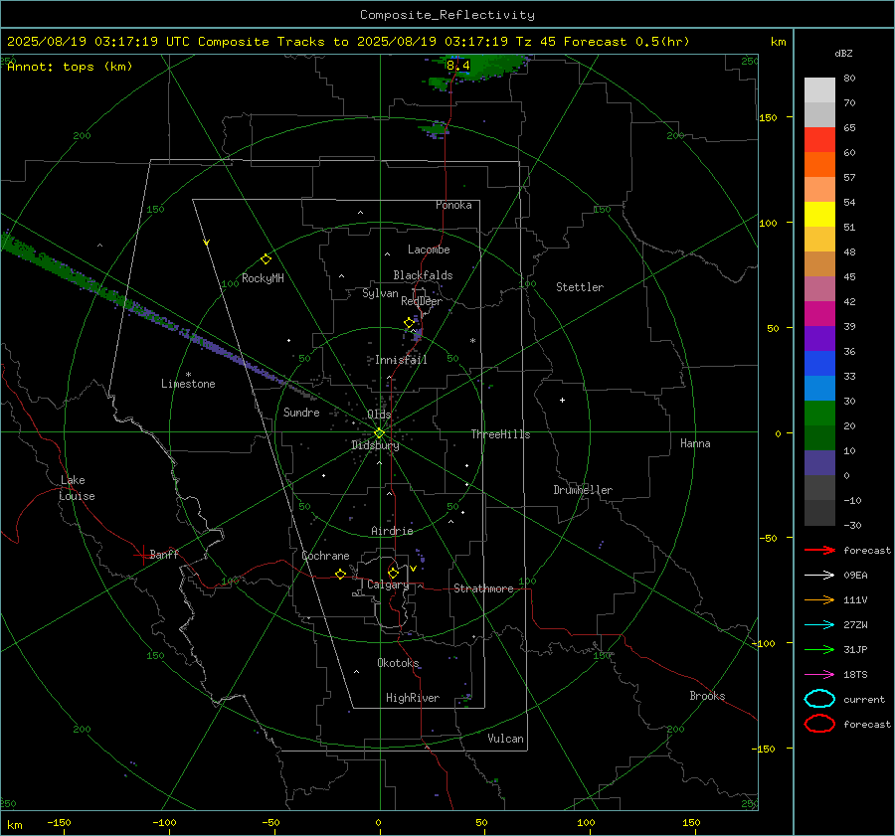Click the violet swatch between 39 and 36

[819, 338]
